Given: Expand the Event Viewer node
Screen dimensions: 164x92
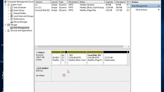Looking at the screenshot, I should [x=8, y=10].
